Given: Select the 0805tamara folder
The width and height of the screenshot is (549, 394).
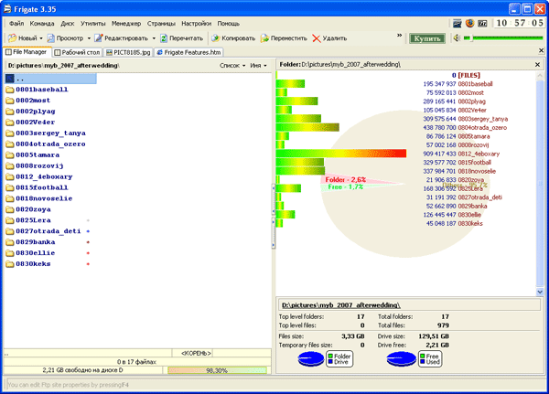Looking at the screenshot, I should [33, 154].
